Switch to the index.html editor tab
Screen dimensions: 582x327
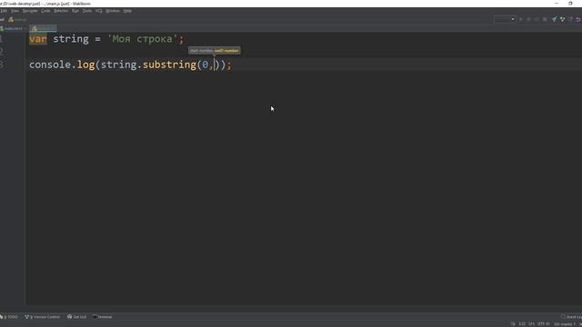13,28
